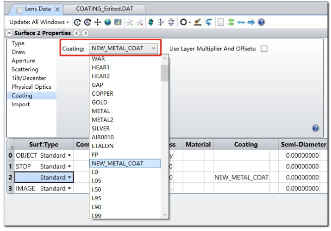
Task: Choose COPPER from coating list
Action: [x=125, y=94]
